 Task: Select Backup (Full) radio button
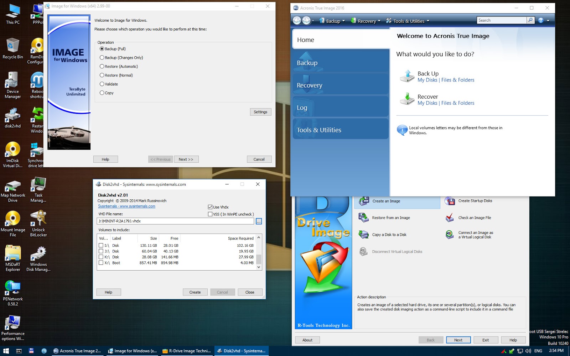point(102,49)
